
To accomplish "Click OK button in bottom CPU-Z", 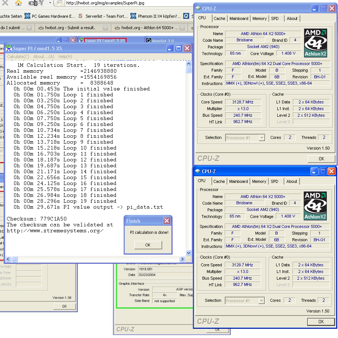I will click(321, 322).
